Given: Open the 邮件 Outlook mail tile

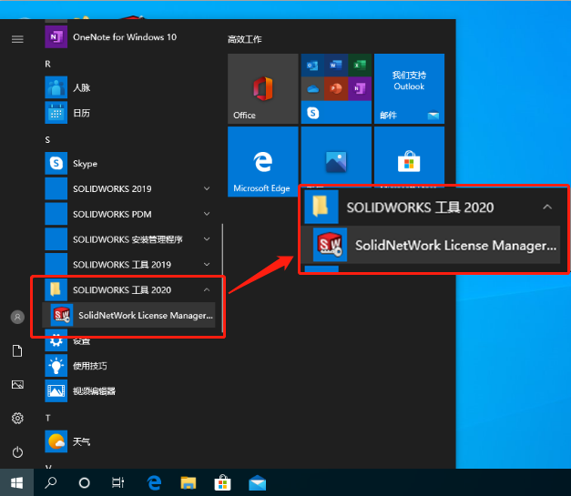Looking at the screenshot, I should click(x=409, y=89).
